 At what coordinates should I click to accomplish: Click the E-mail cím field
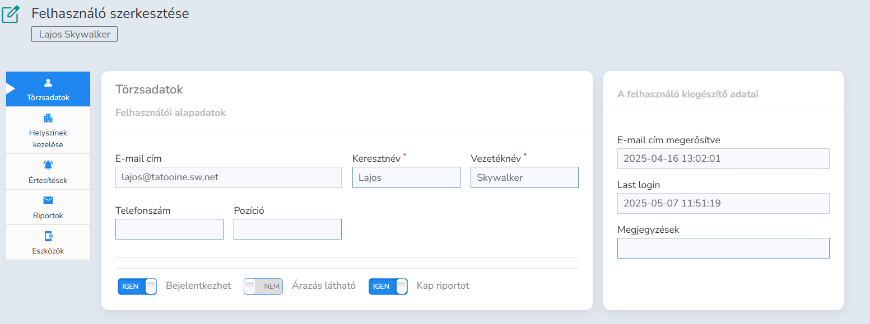[228, 177]
